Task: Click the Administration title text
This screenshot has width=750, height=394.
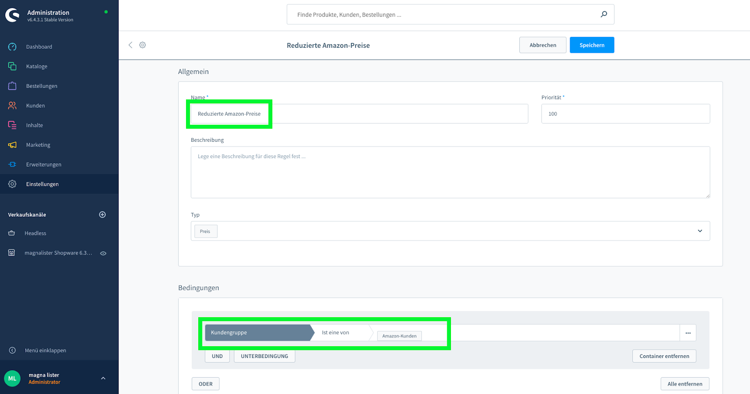Action: point(48,13)
